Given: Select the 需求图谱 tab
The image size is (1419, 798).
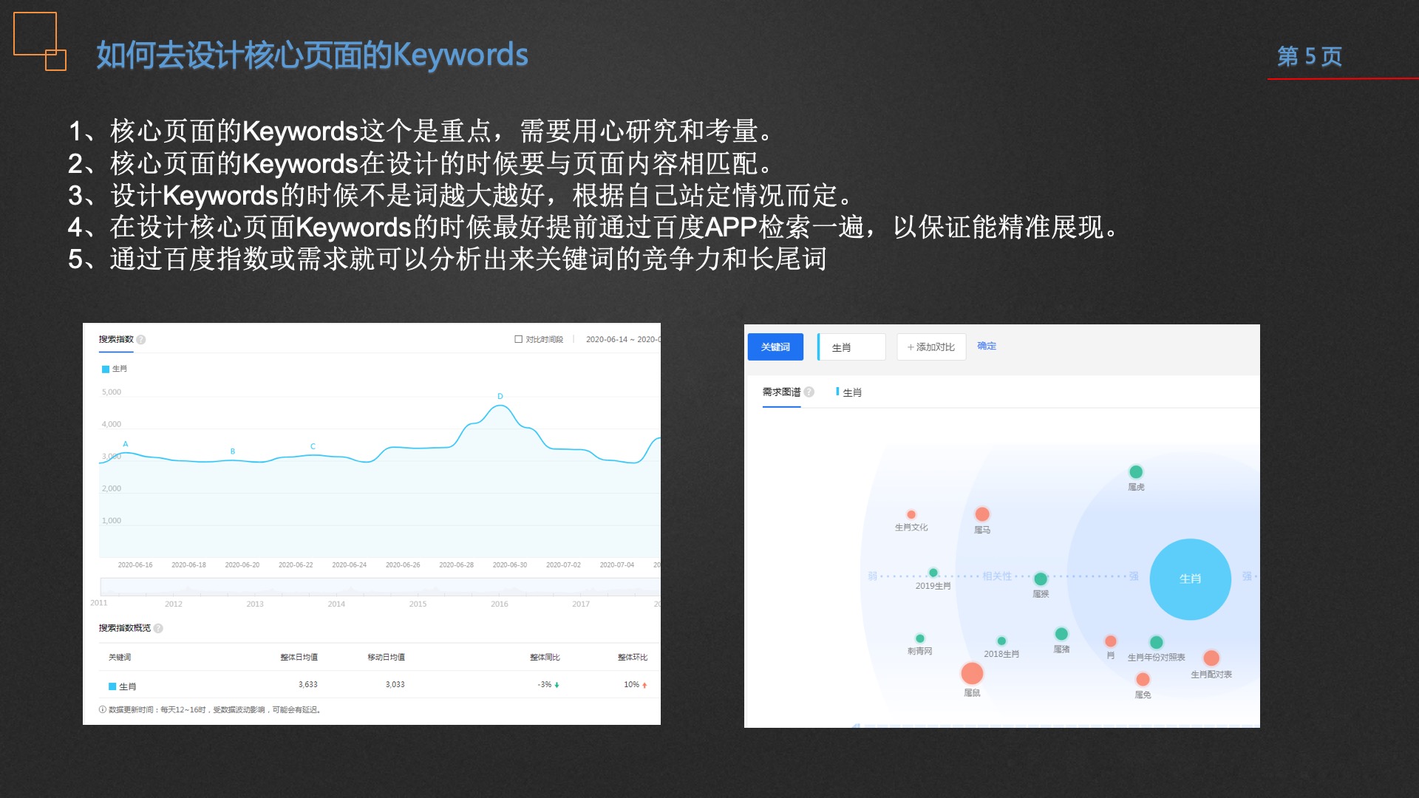Looking at the screenshot, I should (x=781, y=393).
